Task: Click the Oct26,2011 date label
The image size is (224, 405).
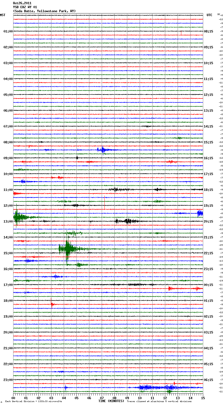Action: [x=22, y=3]
